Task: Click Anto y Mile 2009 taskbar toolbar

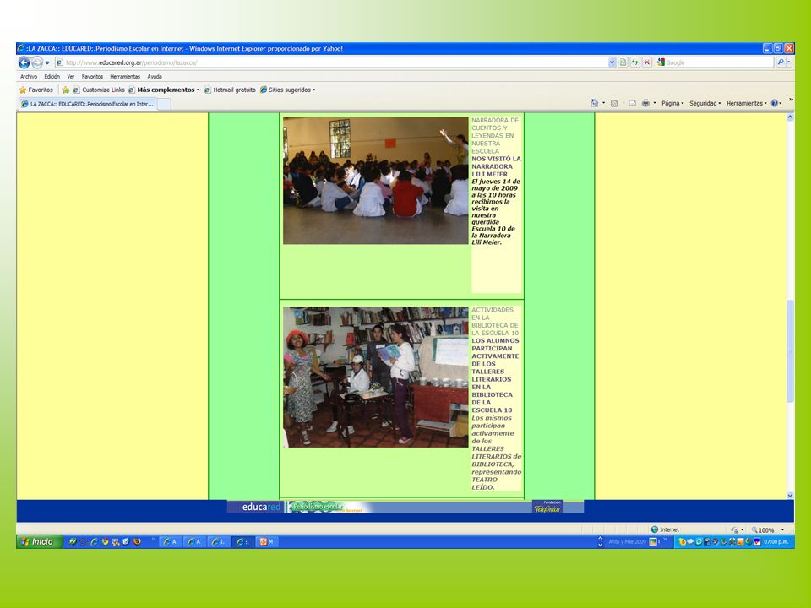Action: tap(627, 542)
